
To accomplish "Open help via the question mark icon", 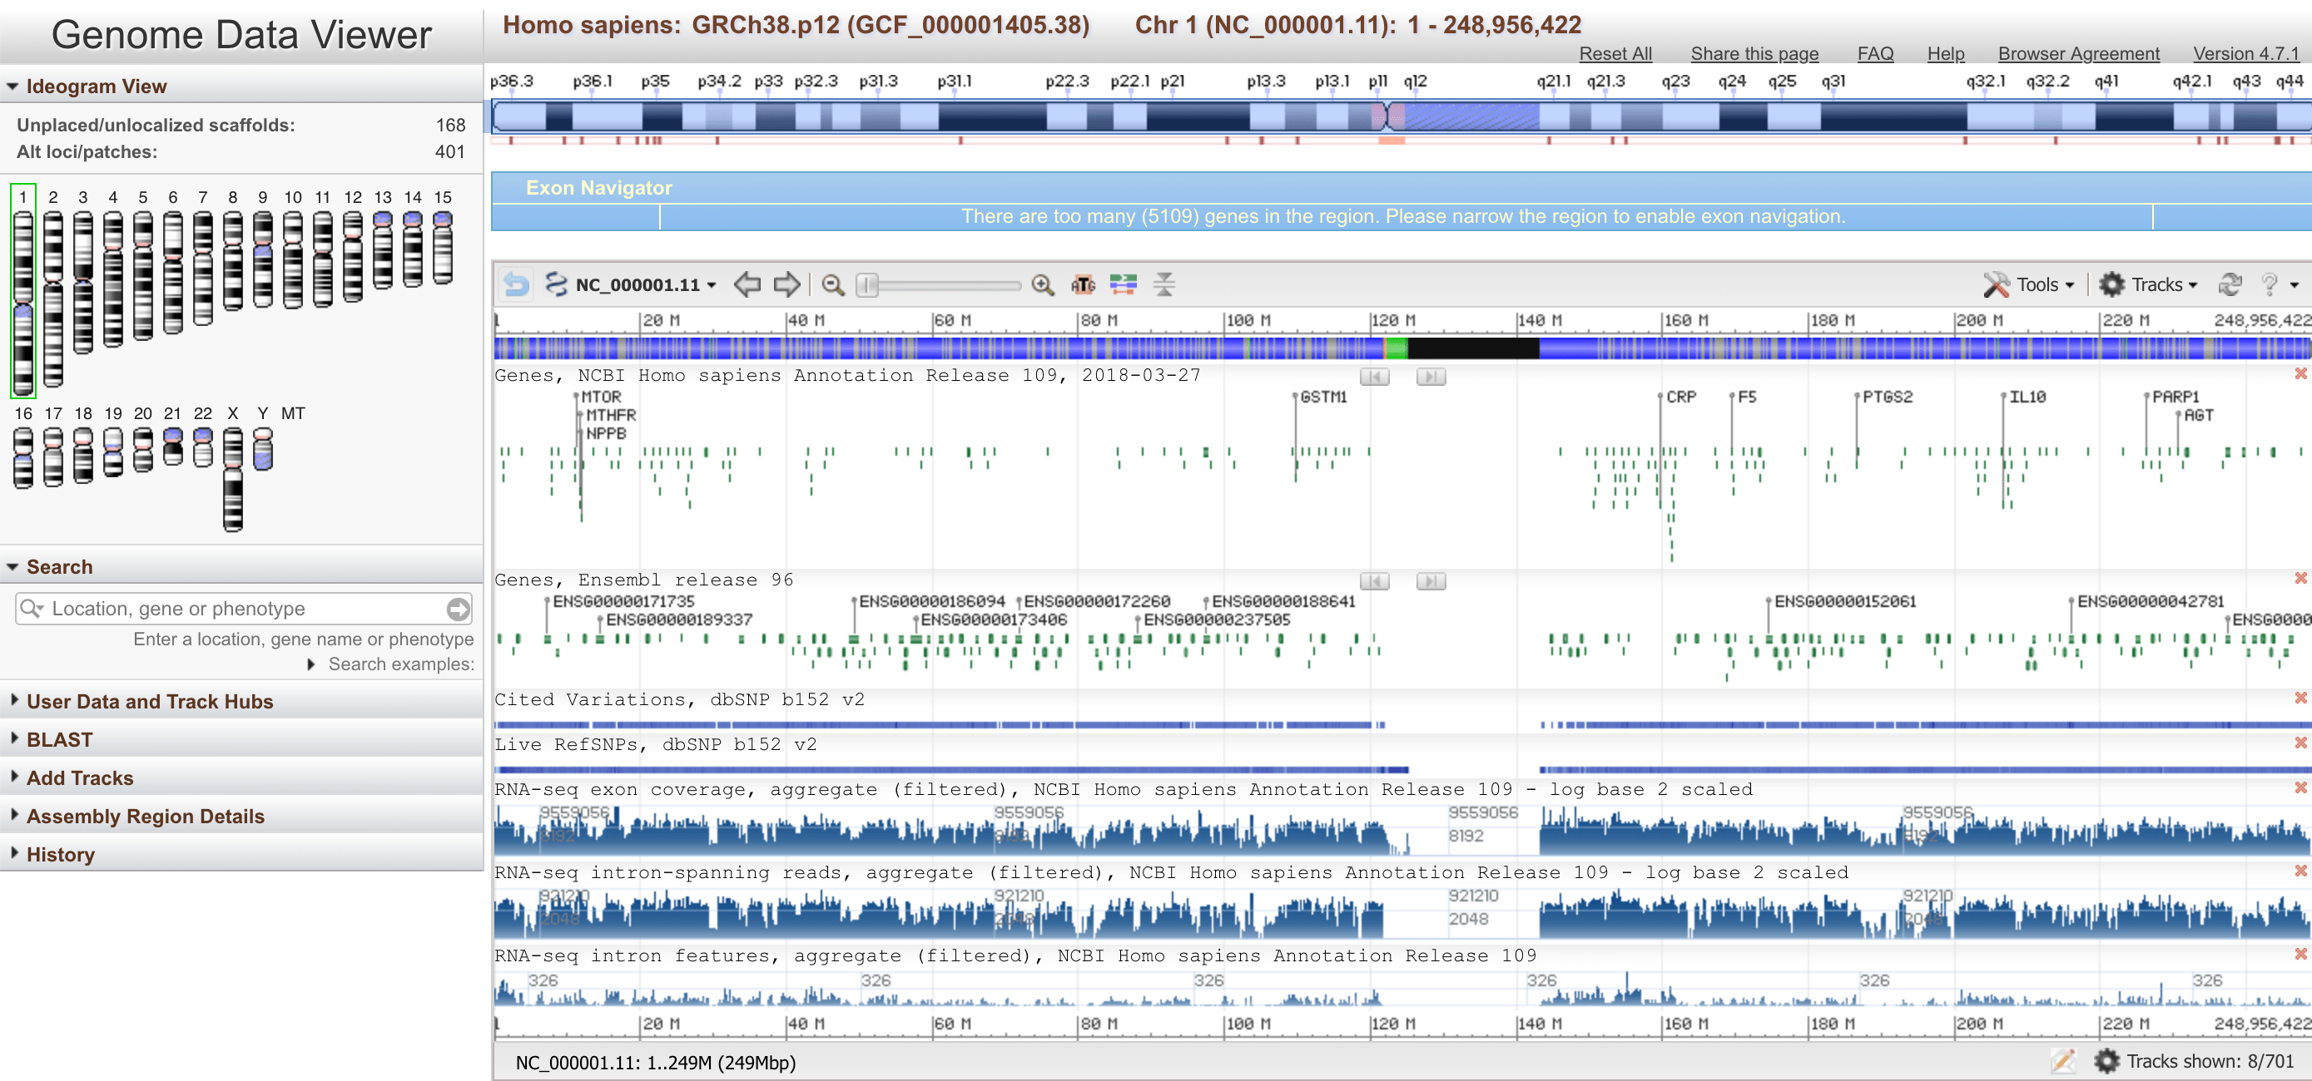I will tap(2269, 284).
